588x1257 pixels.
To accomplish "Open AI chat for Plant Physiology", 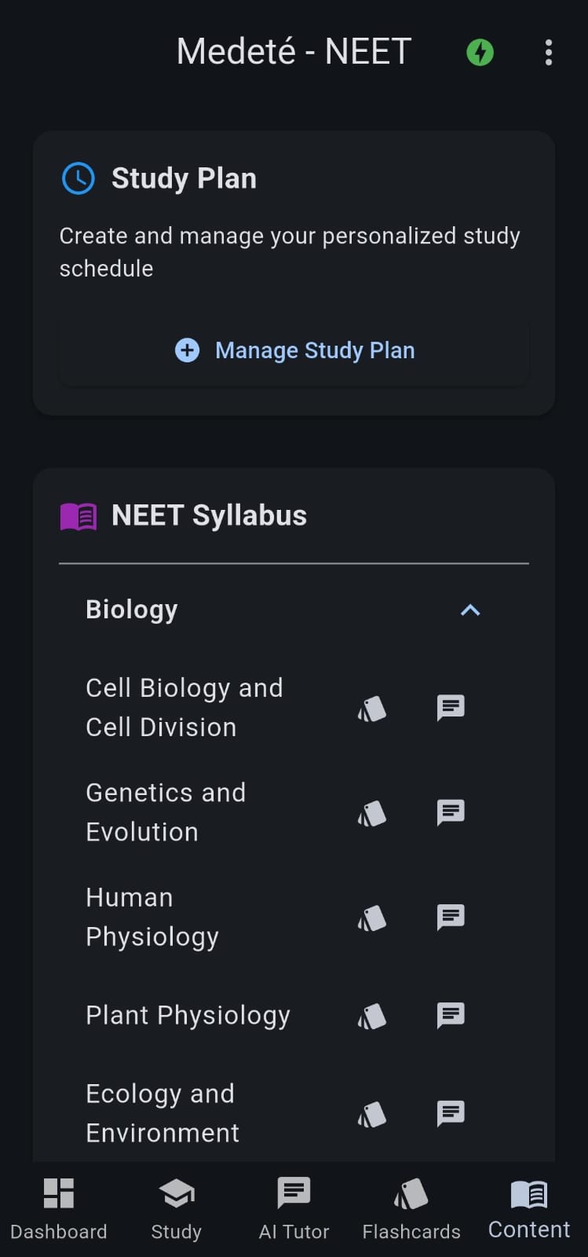I will (451, 1015).
